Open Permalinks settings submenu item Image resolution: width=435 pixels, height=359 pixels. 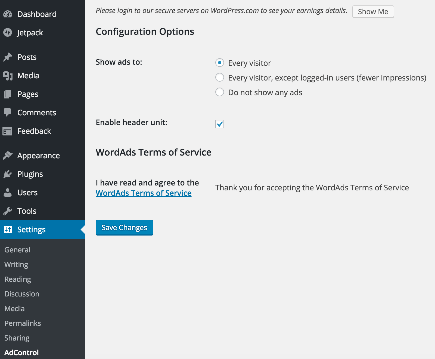coord(23,323)
